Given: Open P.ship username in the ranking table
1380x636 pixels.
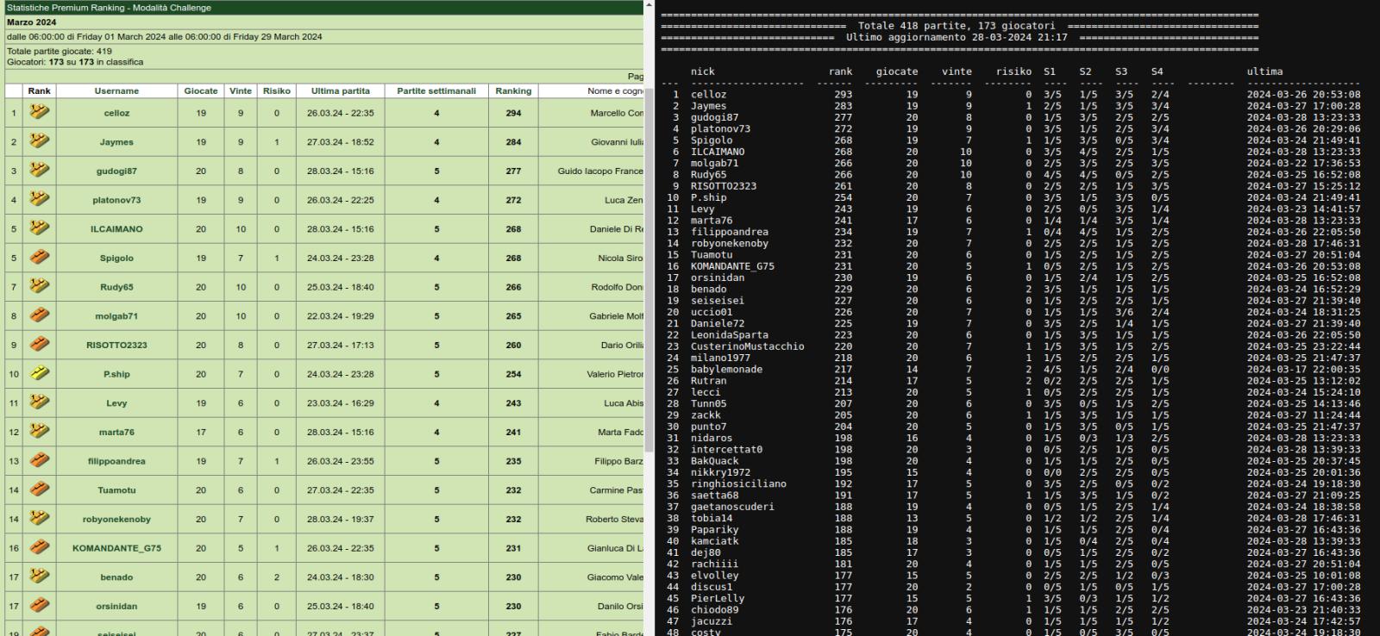Looking at the screenshot, I should click(x=116, y=374).
